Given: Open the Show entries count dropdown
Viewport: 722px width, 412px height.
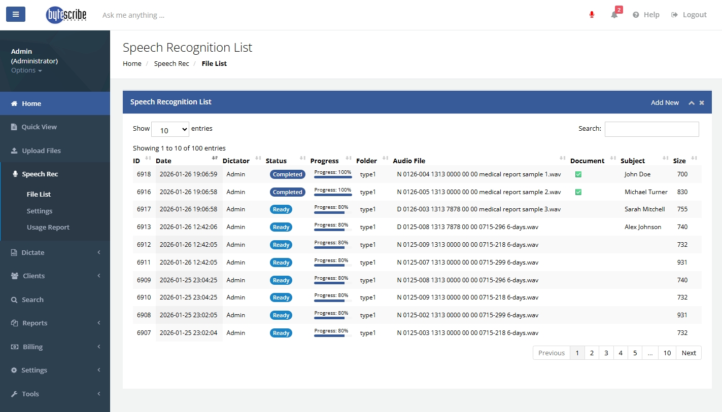Looking at the screenshot, I should (170, 130).
